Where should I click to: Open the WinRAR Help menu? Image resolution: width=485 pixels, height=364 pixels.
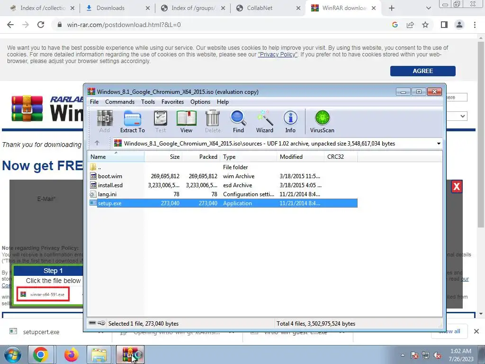tap(223, 102)
